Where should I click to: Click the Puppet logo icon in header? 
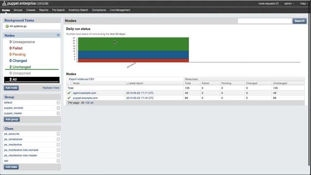[4, 3]
